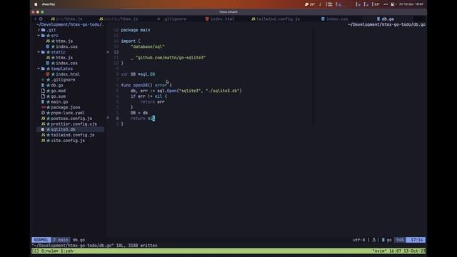Click the .git folder icon
457x257 pixels.
pyautogui.click(x=43, y=30)
